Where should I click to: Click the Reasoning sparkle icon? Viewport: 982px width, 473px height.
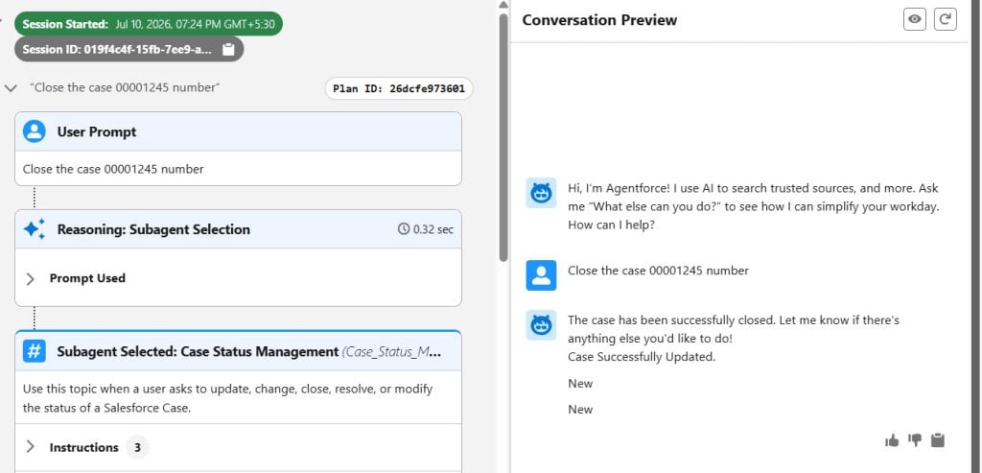pyautogui.click(x=34, y=229)
